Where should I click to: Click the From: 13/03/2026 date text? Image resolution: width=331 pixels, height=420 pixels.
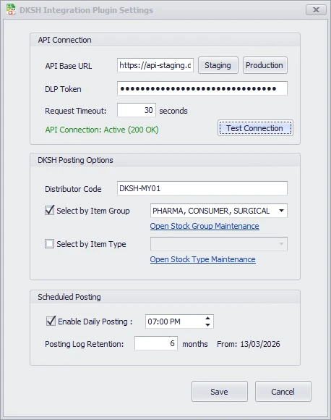coord(249,344)
